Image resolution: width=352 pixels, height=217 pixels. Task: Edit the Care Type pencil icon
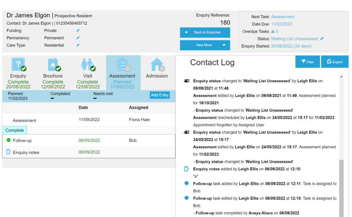click(x=78, y=45)
